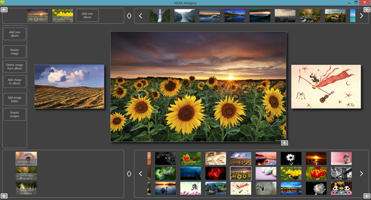Select the red rose thumbnail in the grid
Viewport: 371px width, 200px height.
point(216,173)
